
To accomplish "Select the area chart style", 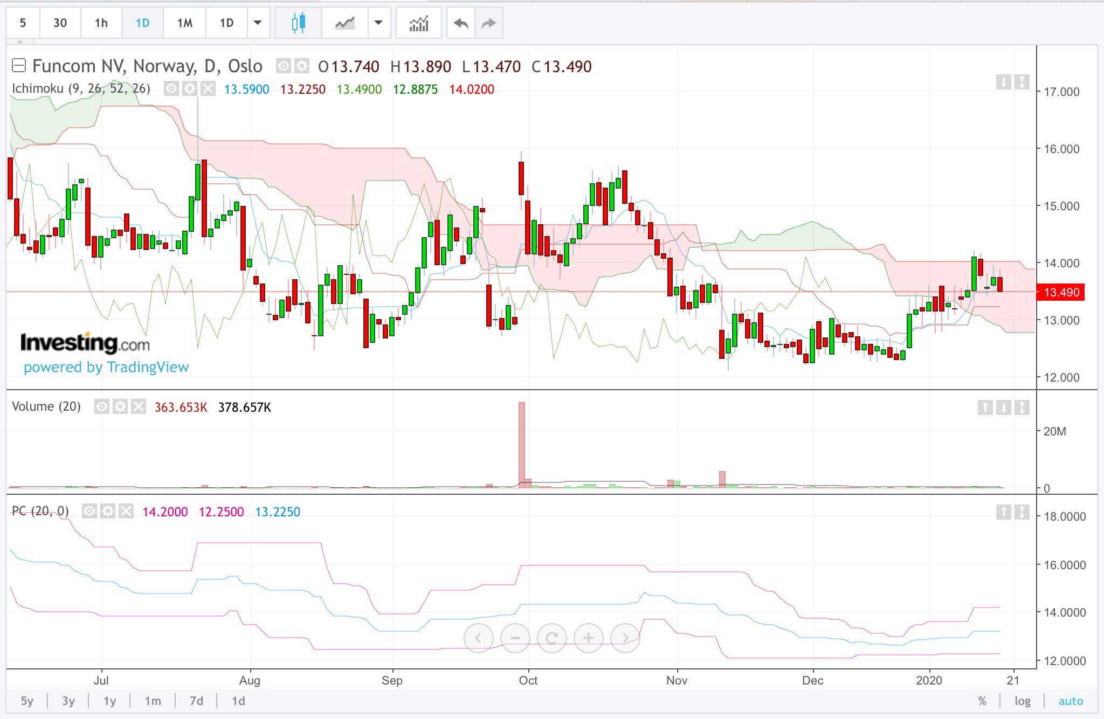I will 345,23.
